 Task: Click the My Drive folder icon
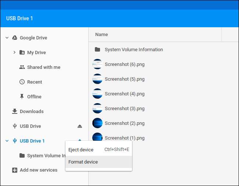(22, 53)
